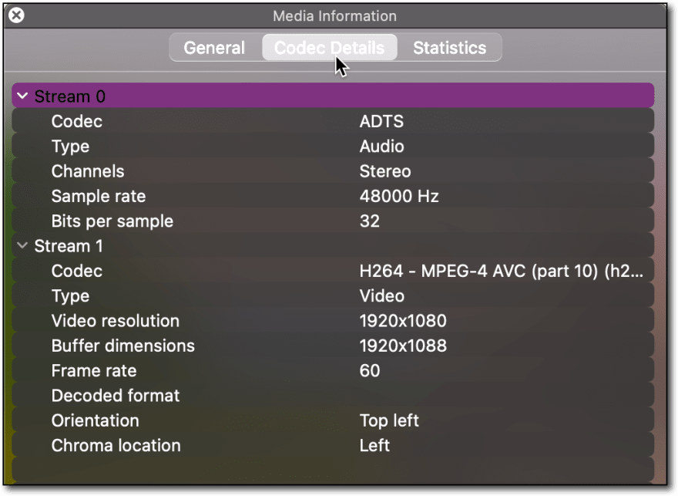The height and width of the screenshot is (496, 678).
Task: Close the Media Information window
Action: point(16,15)
